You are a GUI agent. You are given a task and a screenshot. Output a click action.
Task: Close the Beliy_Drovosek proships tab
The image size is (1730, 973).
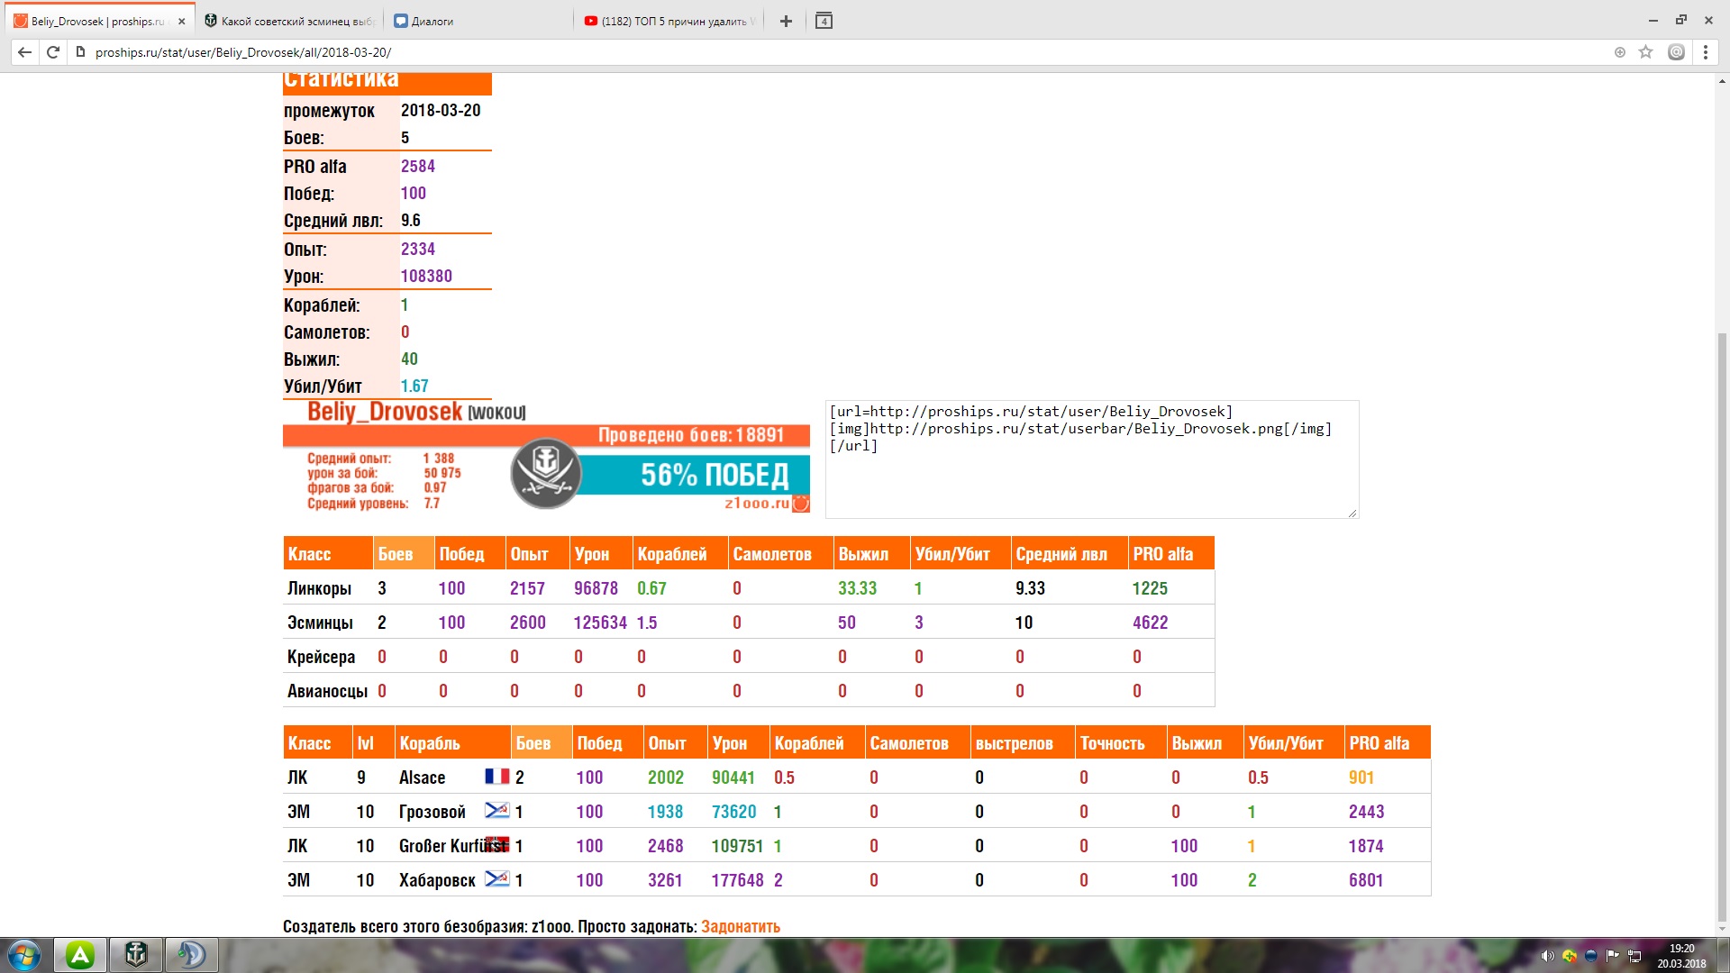point(181,21)
